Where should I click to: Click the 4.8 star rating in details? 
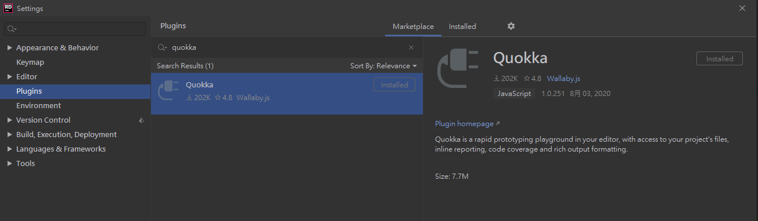tap(533, 79)
